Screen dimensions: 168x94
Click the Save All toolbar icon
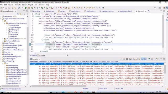click(9, 8)
